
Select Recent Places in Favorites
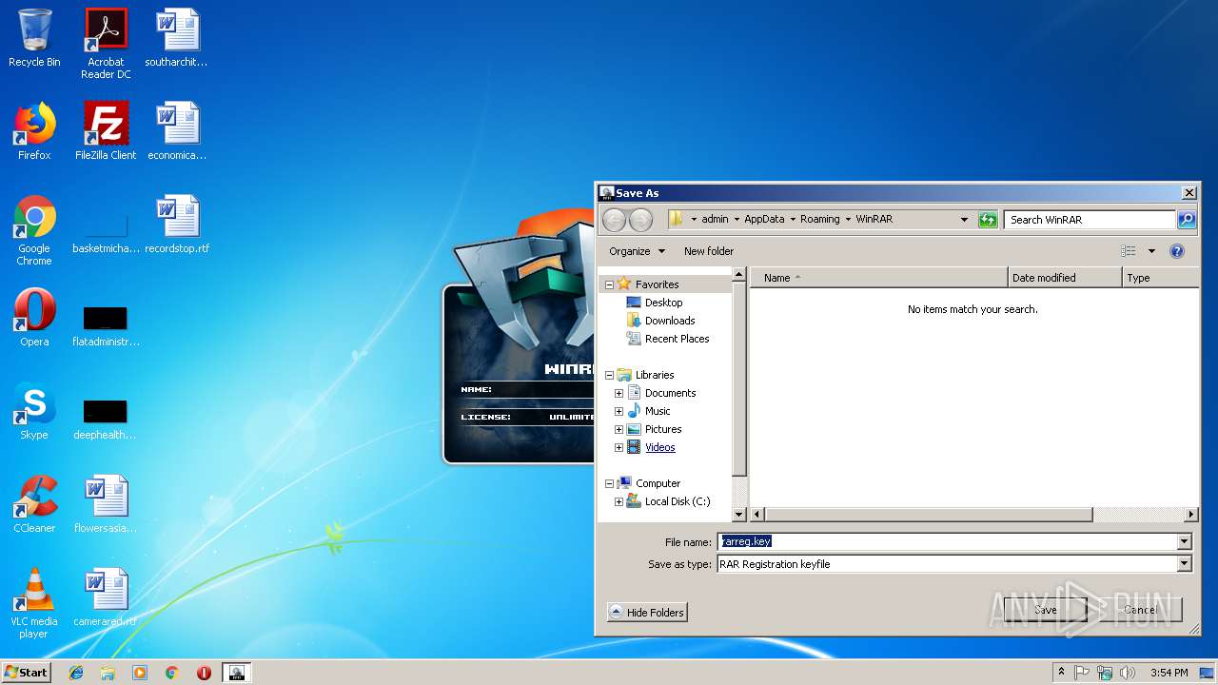coord(677,339)
